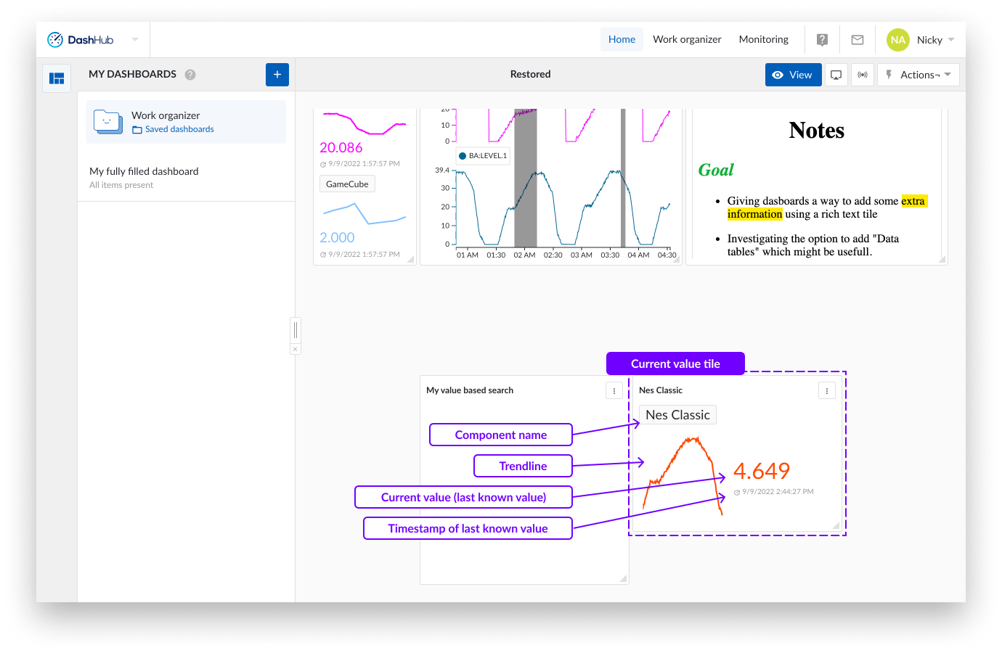This screenshot has width=1002, height=653.
Task: Open the Work organizer navigation tab
Action: tap(687, 40)
